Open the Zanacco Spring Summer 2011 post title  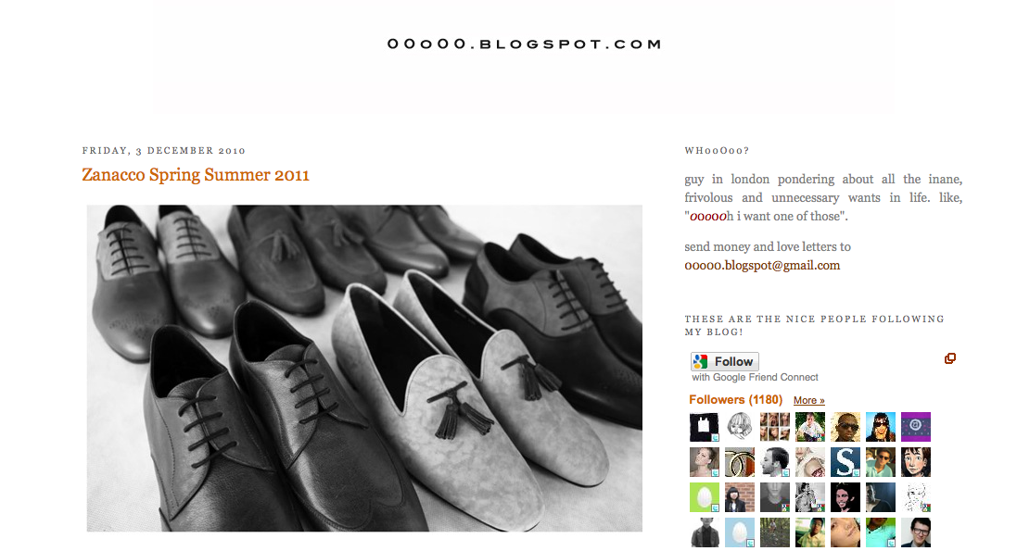pos(196,175)
